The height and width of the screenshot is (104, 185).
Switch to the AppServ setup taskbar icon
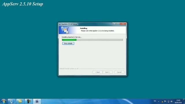tap(37, 101)
